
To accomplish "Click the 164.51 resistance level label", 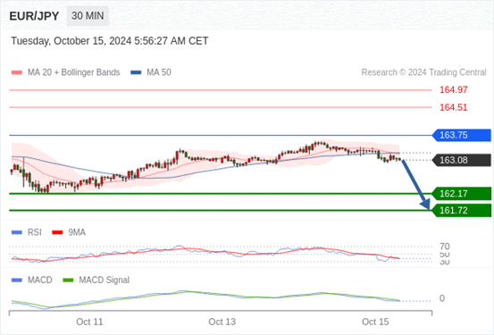I will tap(454, 107).
